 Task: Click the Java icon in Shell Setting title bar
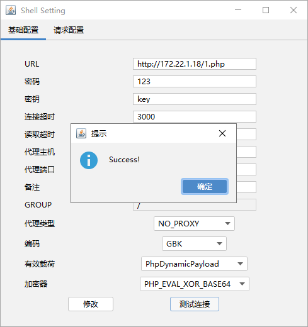tap(11, 10)
